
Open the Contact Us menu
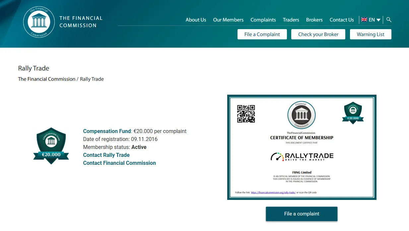coord(342,20)
